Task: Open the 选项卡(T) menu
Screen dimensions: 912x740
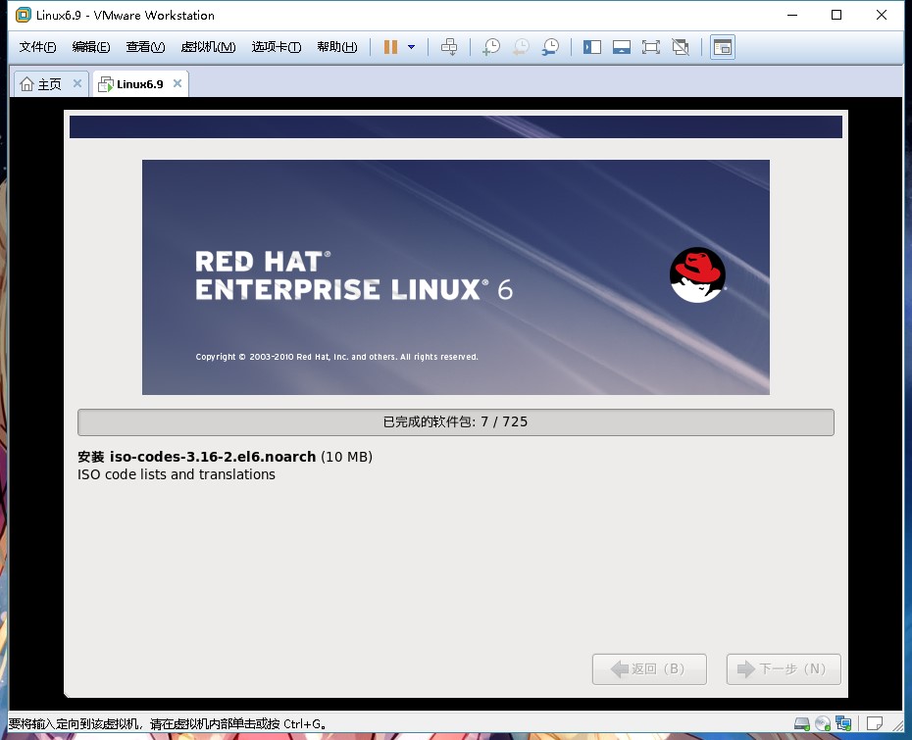Action: (277, 47)
